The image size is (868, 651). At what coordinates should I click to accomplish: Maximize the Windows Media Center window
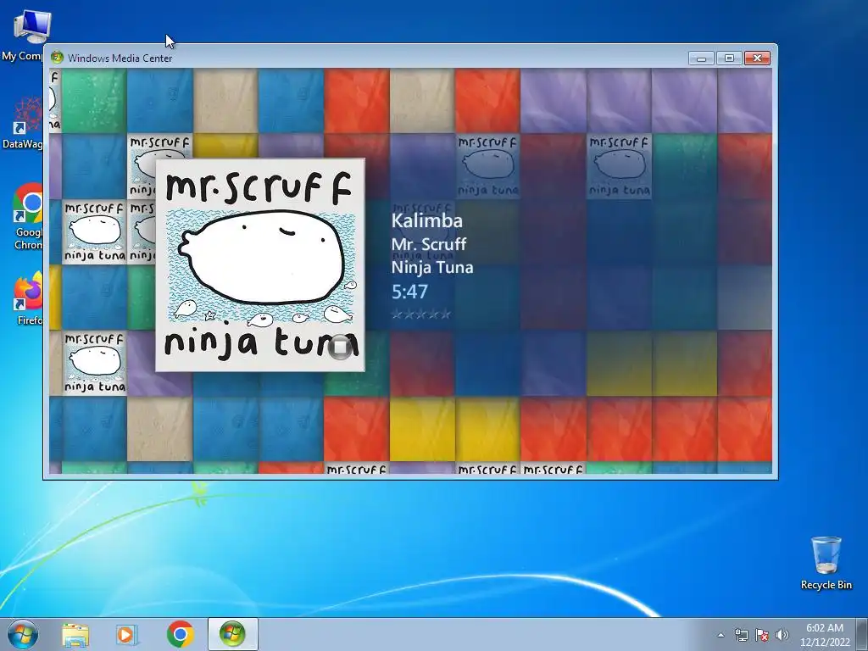tap(729, 58)
